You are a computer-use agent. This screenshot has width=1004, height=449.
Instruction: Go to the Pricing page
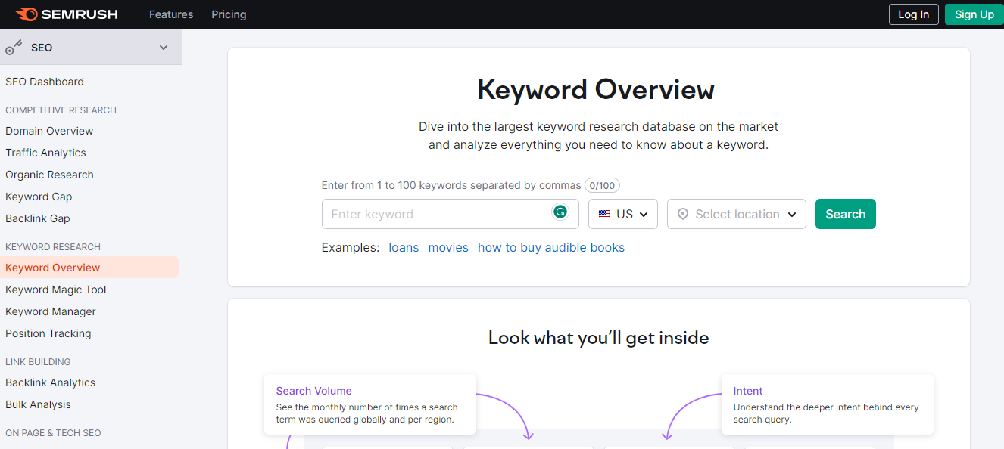coord(229,14)
